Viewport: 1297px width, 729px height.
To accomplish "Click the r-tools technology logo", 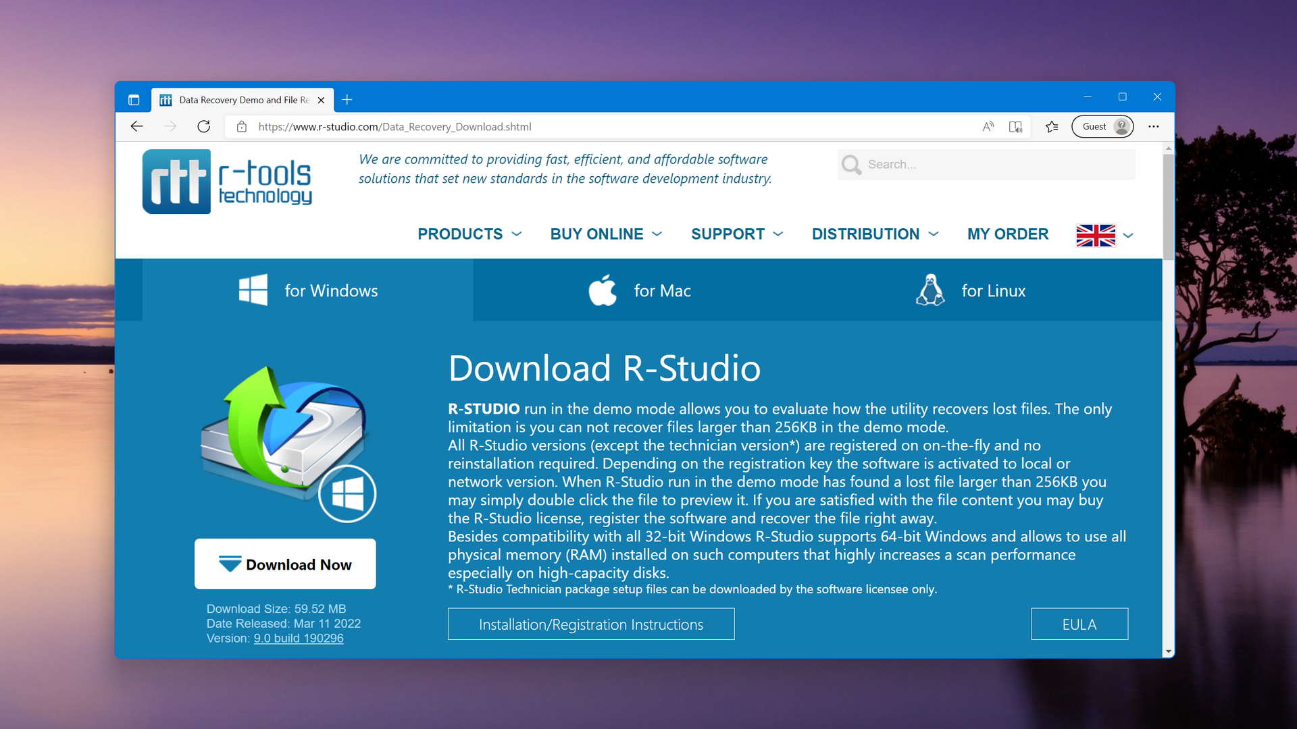I will pos(228,182).
